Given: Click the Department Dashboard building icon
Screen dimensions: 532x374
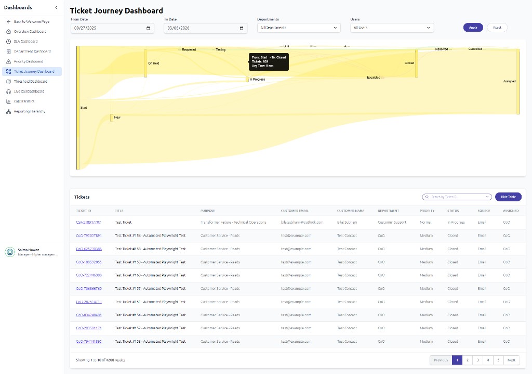Looking at the screenshot, I should (x=8, y=51).
